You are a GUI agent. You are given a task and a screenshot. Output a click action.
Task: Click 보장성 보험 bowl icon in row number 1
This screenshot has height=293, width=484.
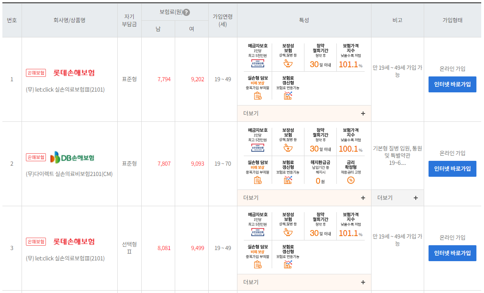(288, 64)
